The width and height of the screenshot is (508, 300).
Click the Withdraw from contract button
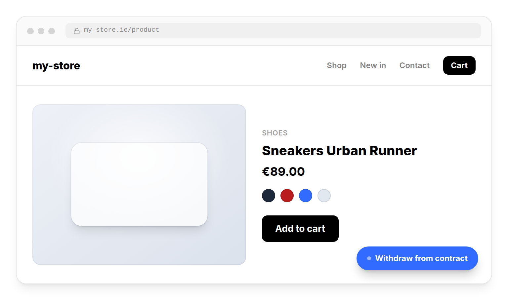[x=417, y=258]
